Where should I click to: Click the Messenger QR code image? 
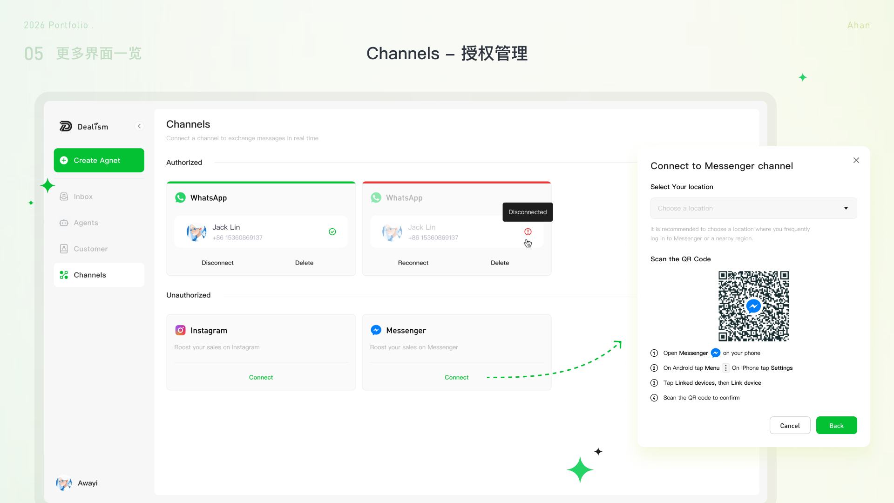pyautogui.click(x=753, y=306)
